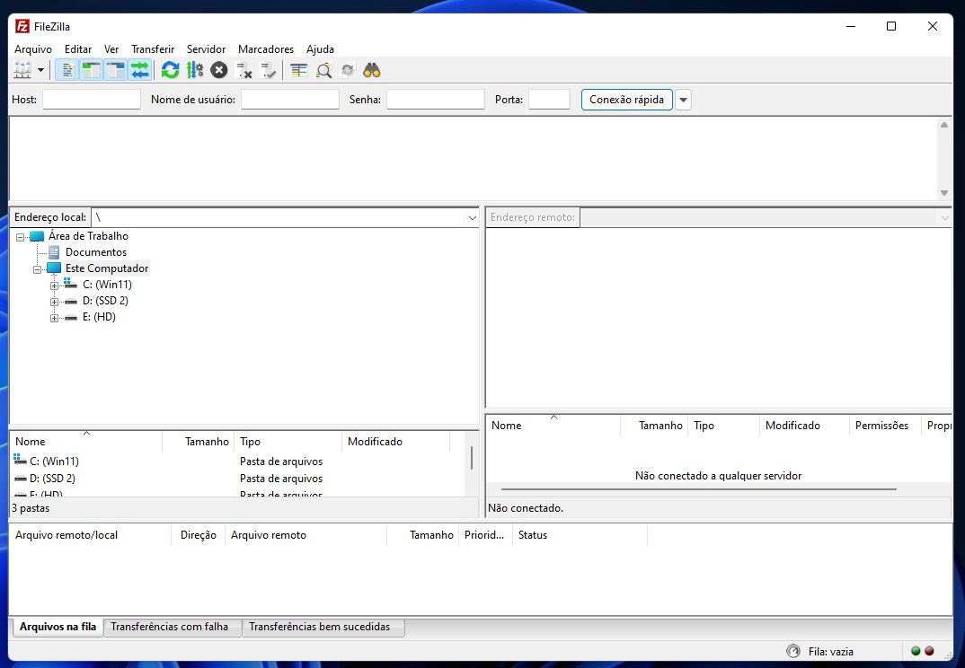965x668 pixels.
Task: Click the FileZilla logo in title bar
Action: tap(22, 26)
